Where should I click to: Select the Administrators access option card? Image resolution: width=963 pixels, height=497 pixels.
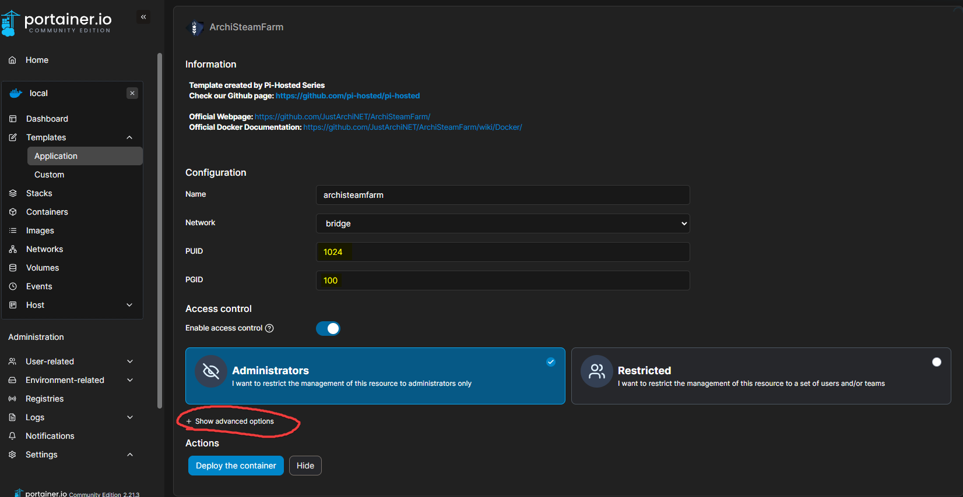(x=375, y=376)
